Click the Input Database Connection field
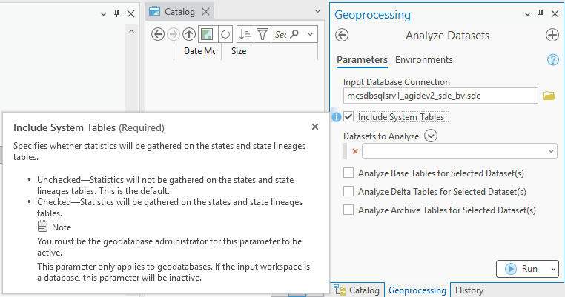 (440, 96)
